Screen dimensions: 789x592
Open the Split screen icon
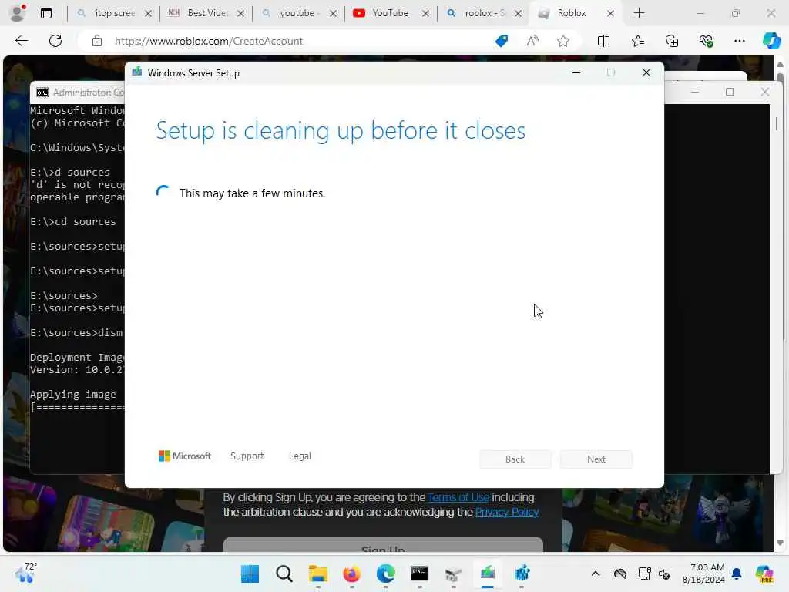pos(604,42)
